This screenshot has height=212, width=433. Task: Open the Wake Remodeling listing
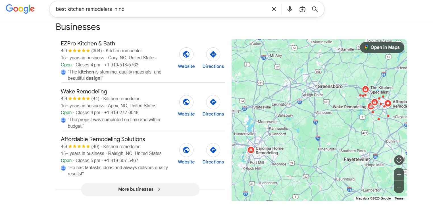pos(84,91)
